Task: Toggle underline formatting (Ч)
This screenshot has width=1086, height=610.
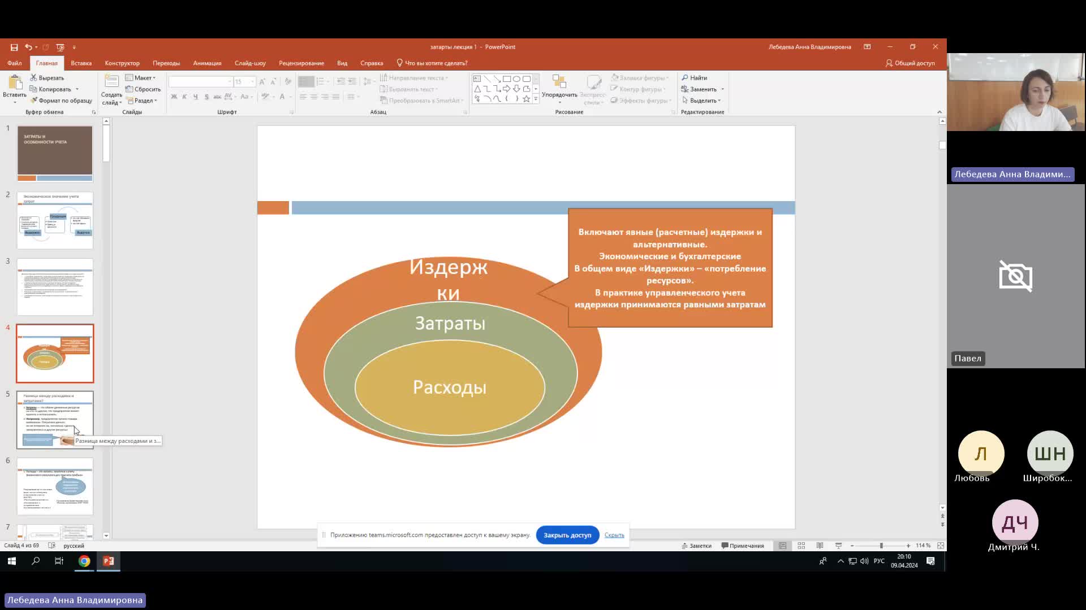Action: pos(195,97)
